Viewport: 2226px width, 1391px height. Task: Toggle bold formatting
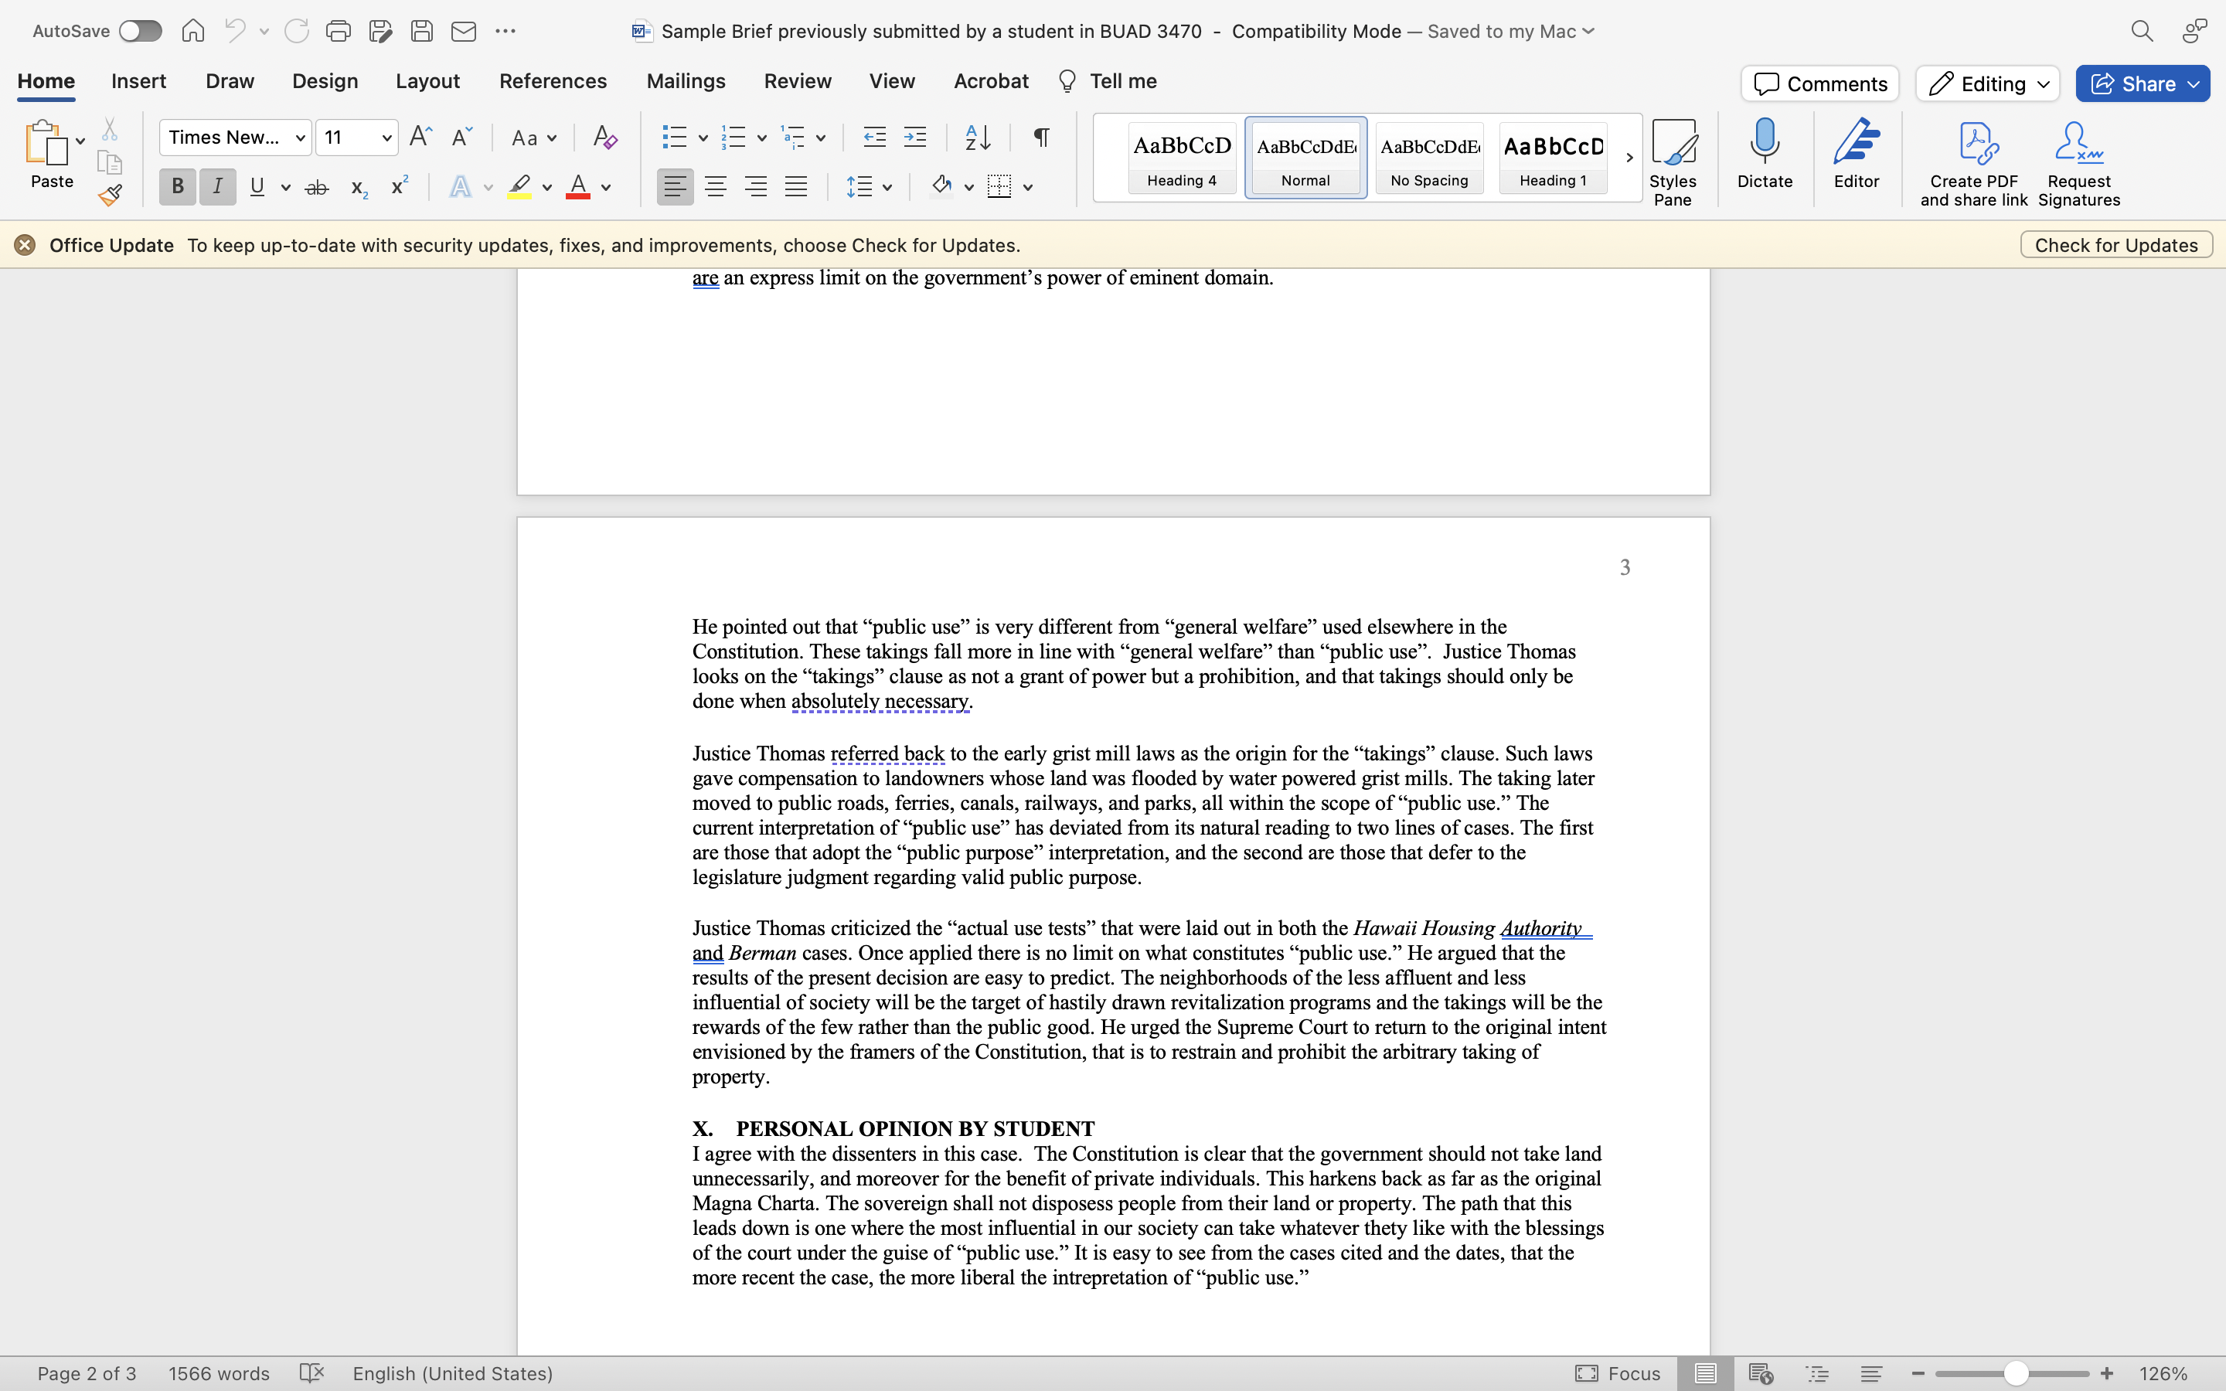tap(176, 185)
